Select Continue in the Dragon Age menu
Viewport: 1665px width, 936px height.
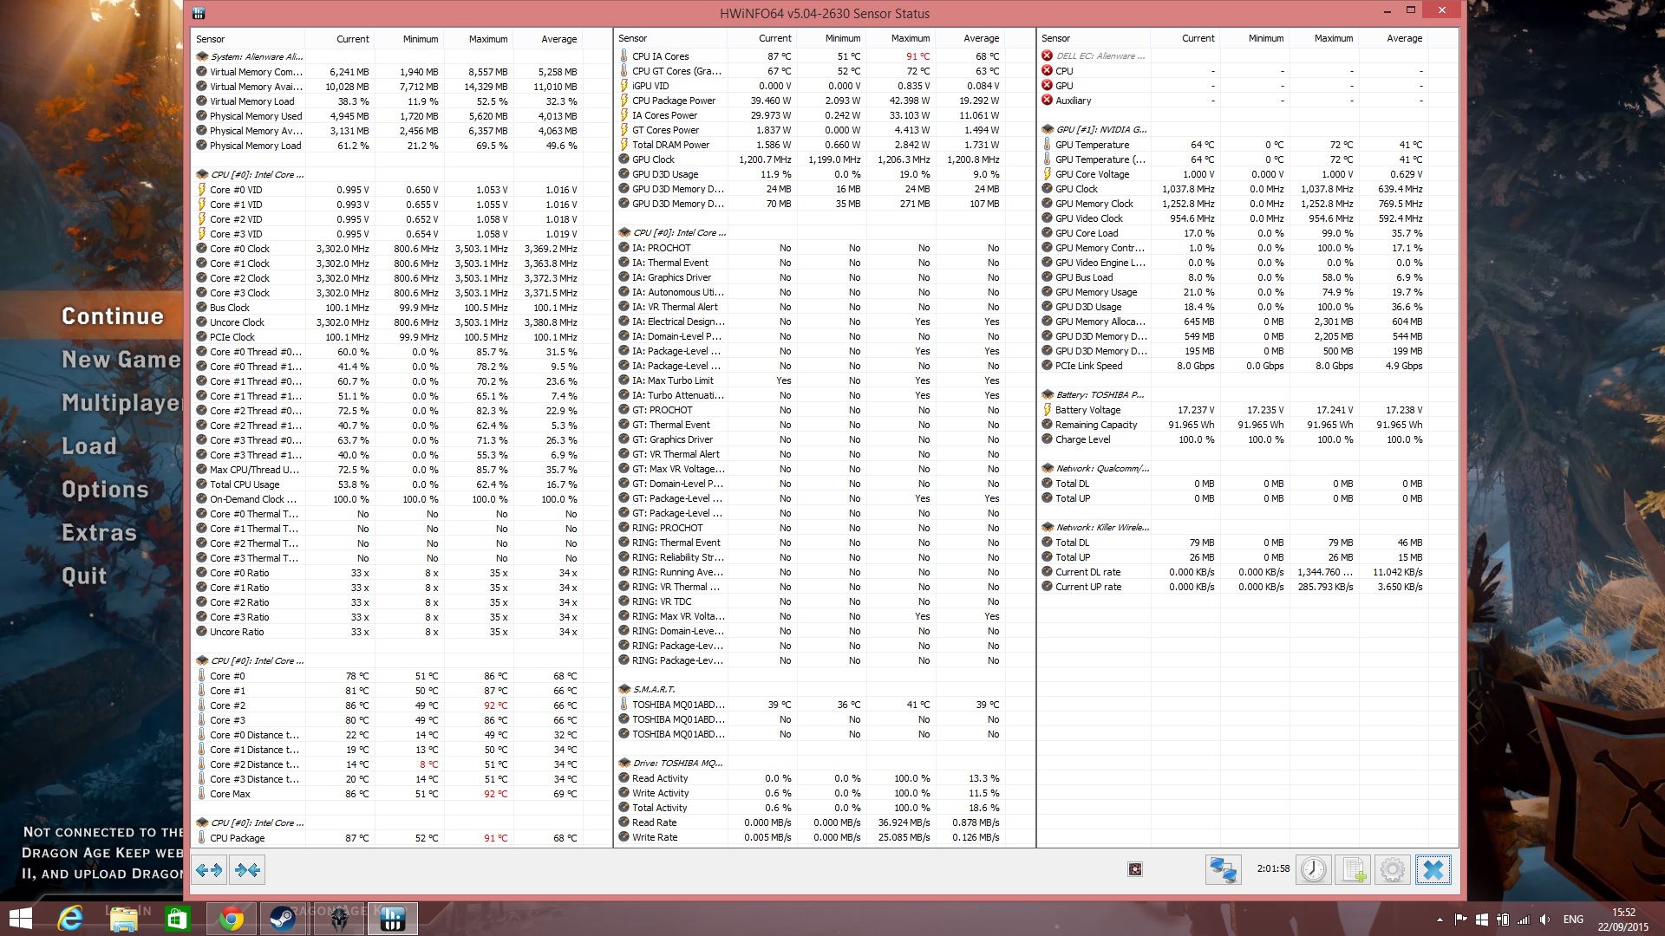(112, 316)
